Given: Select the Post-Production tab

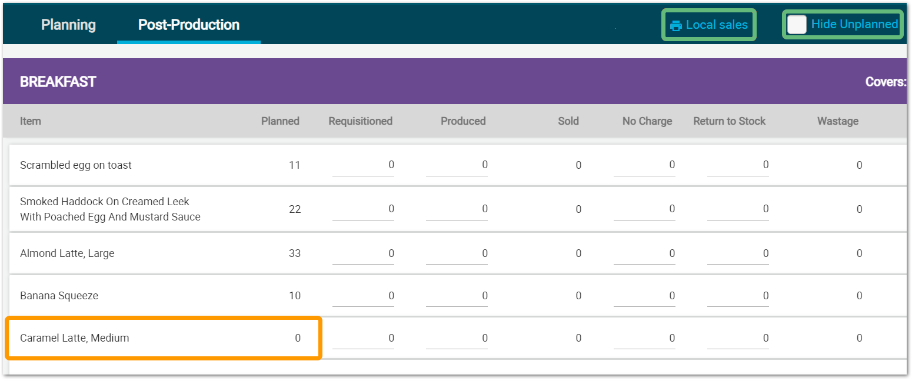Looking at the screenshot, I should (x=188, y=25).
